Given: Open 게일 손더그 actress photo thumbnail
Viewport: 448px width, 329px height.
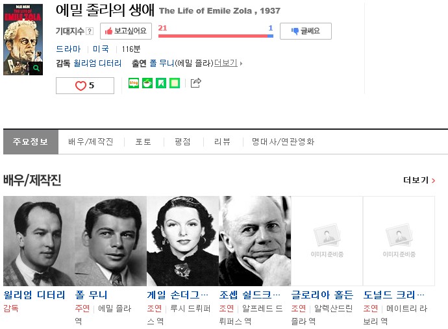Looking at the screenshot, I should (183, 241).
